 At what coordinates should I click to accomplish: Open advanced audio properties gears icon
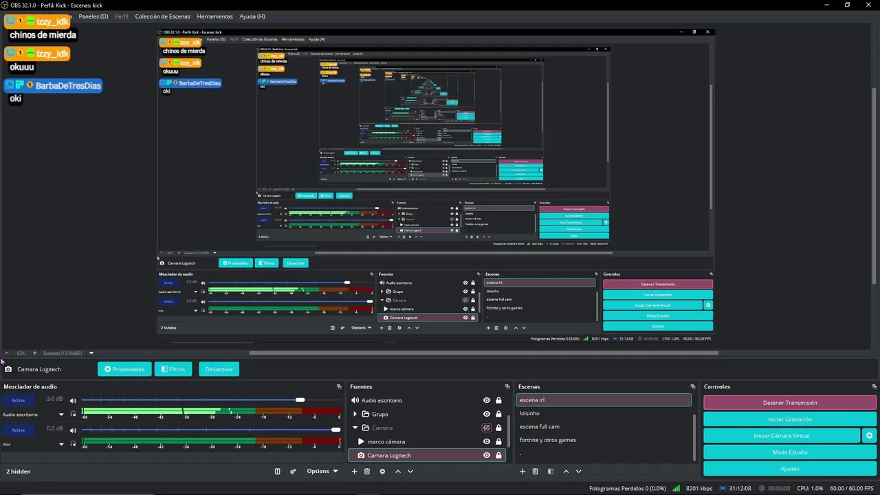[293, 472]
